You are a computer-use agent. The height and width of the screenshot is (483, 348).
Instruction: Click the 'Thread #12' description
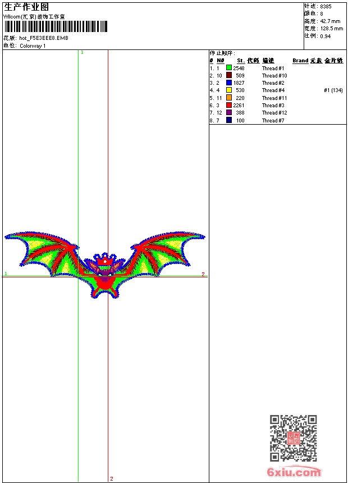coord(274,113)
